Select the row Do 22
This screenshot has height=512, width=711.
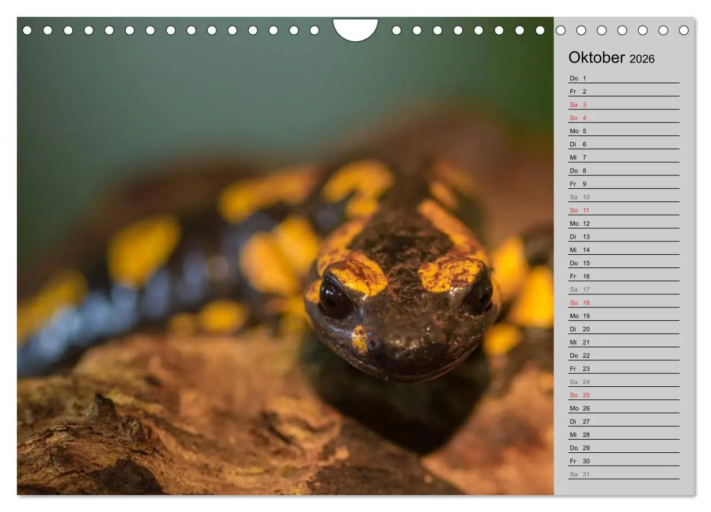624,356
